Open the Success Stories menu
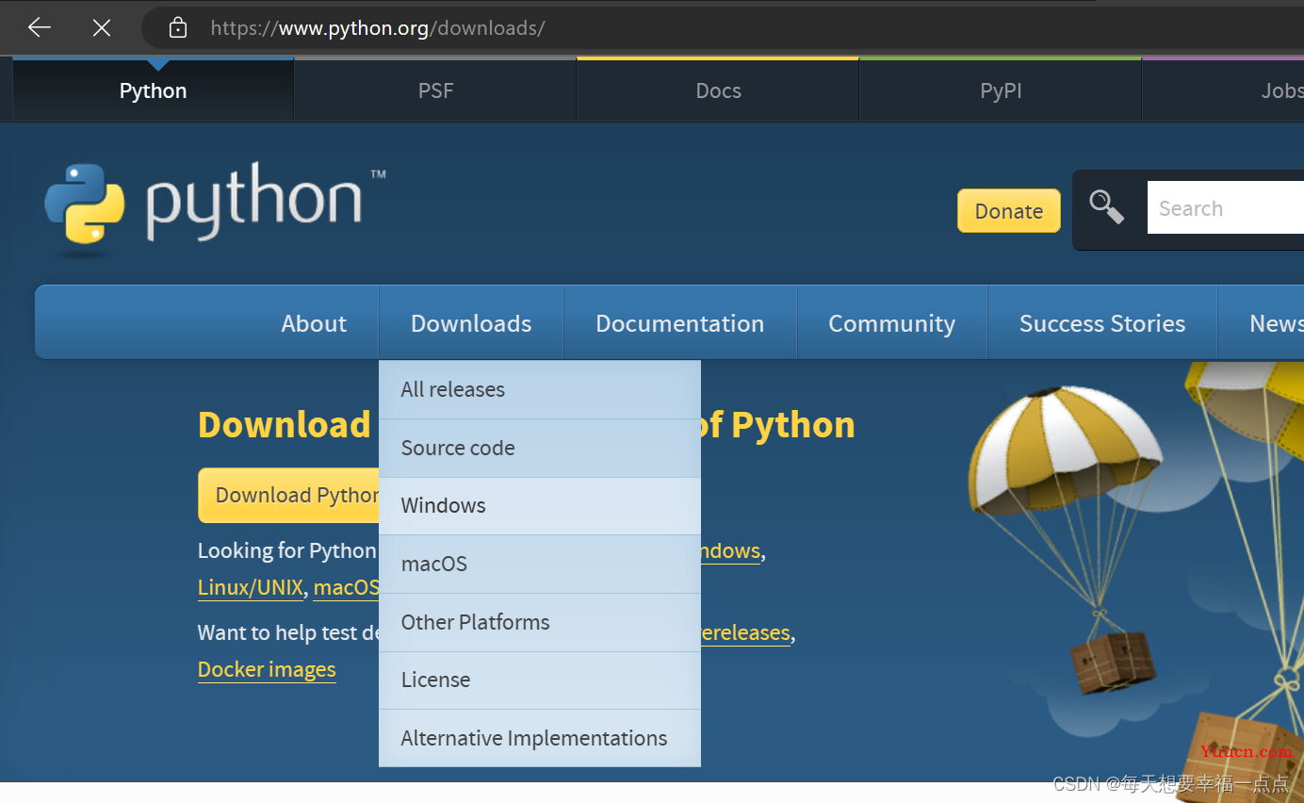The width and height of the screenshot is (1304, 803). (x=1102, y=323)
